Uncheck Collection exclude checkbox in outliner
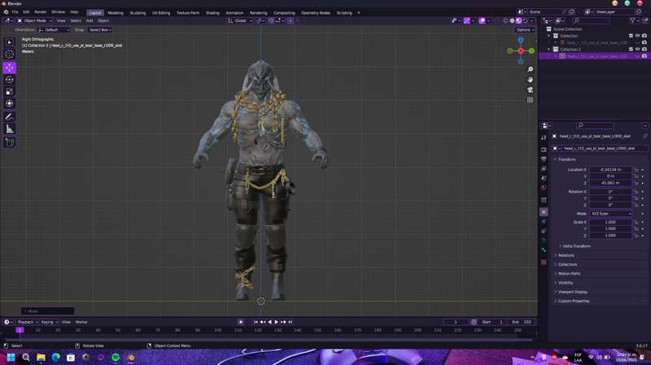This screenshot has height=365, width=651. [631, 36]
